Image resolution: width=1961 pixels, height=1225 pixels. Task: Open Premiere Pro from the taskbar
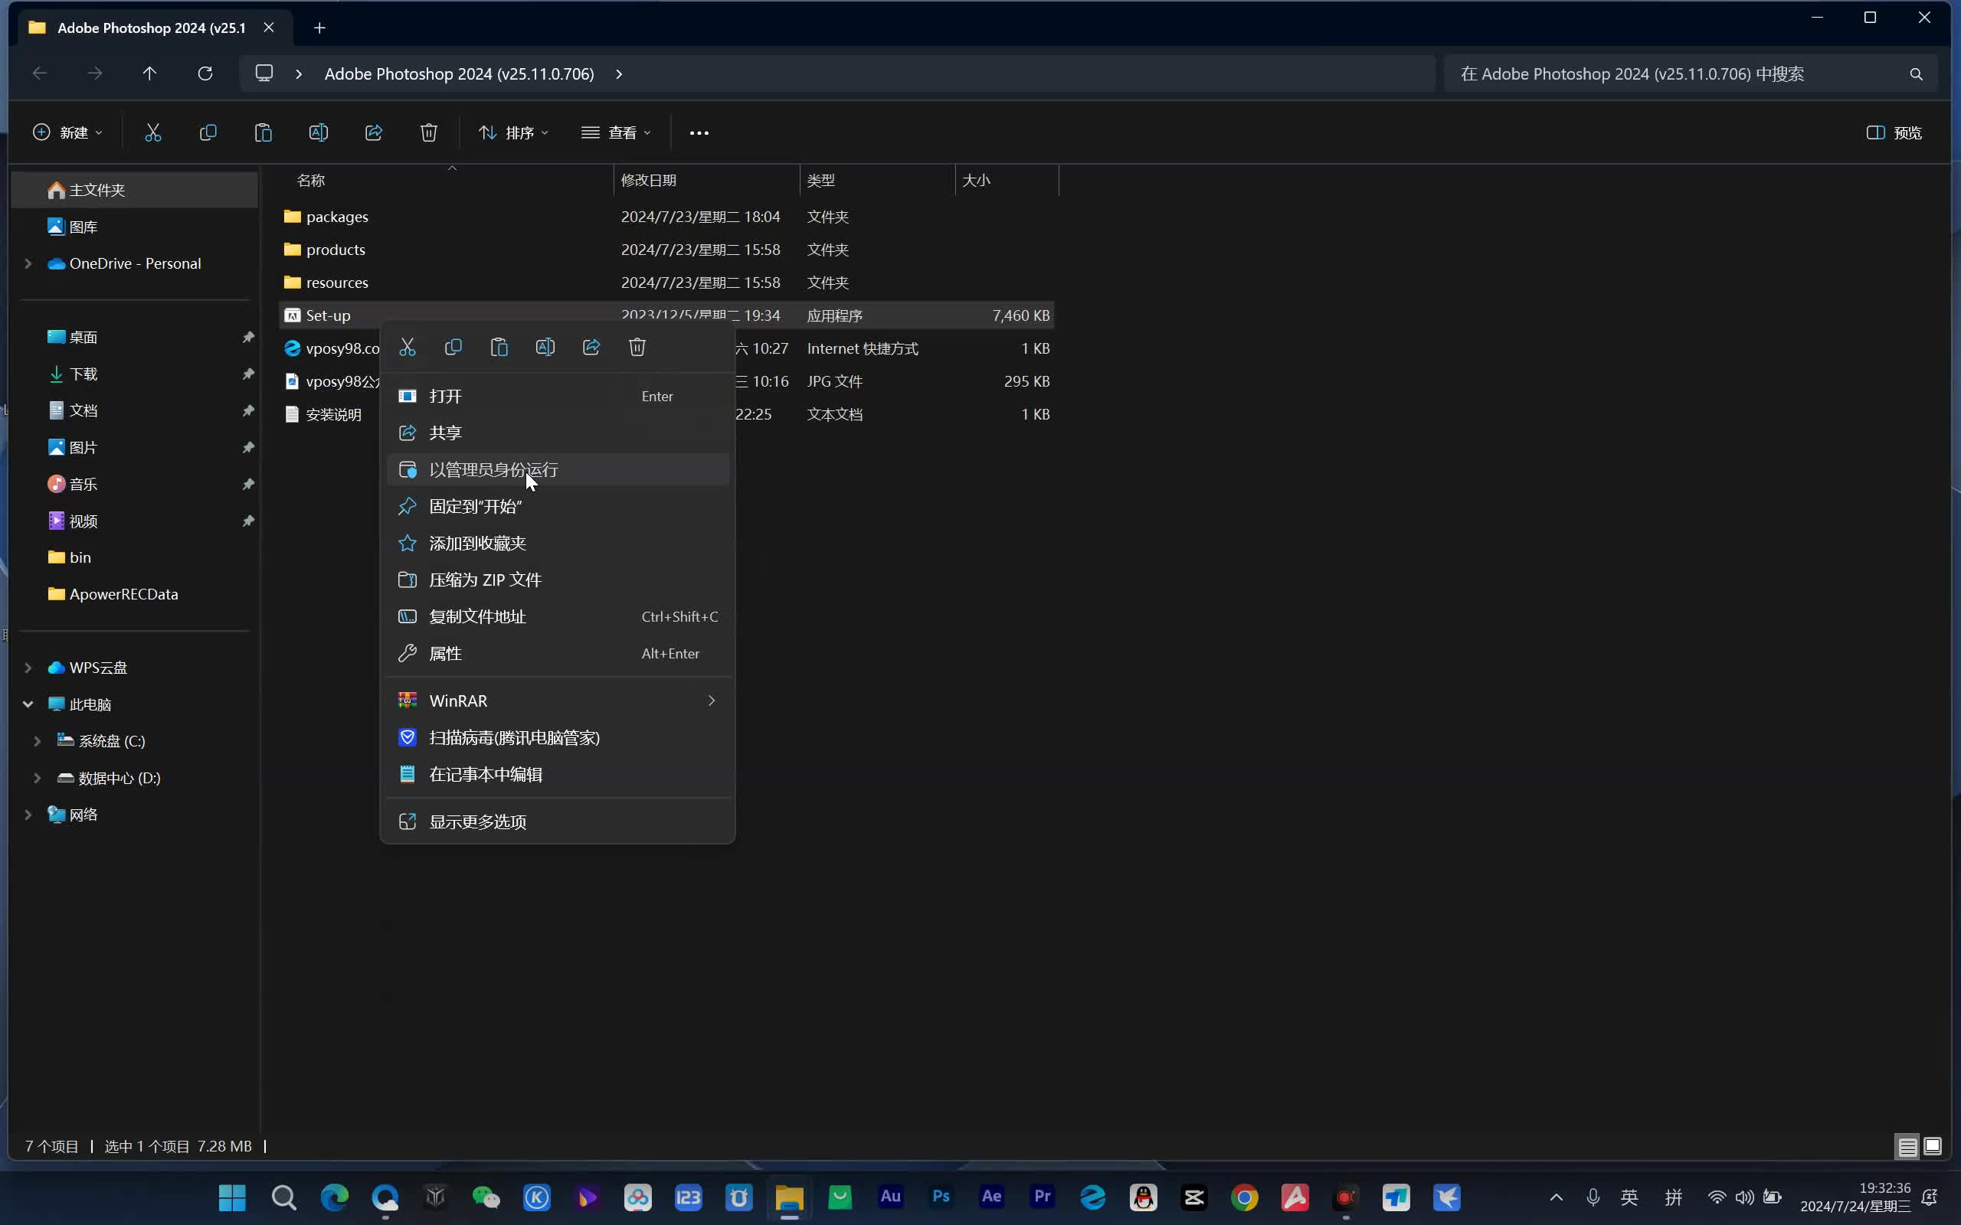pos(1042,1197)
